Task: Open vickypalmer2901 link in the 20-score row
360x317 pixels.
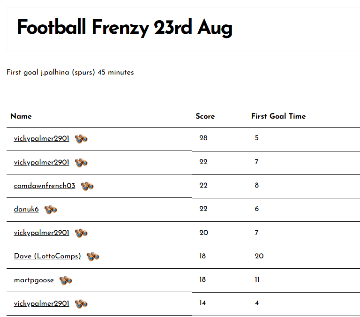Action: coord(41,233)
